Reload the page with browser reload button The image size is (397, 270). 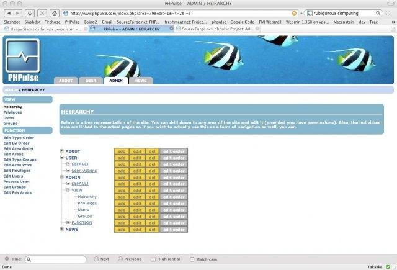(30, 13)
